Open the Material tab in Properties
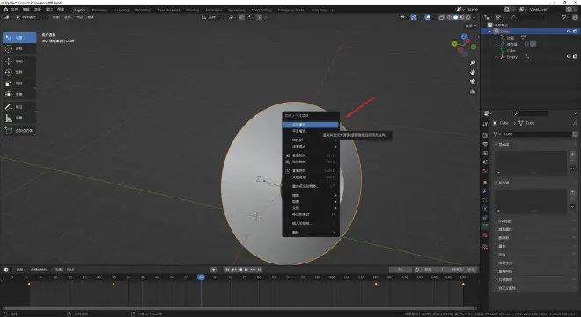The image size is (581, 317). 485,235
